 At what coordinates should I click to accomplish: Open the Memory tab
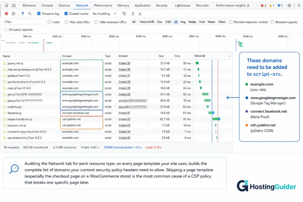pos(123,5)
